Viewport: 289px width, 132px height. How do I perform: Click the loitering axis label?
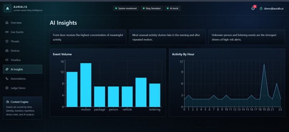pos(155,109)
